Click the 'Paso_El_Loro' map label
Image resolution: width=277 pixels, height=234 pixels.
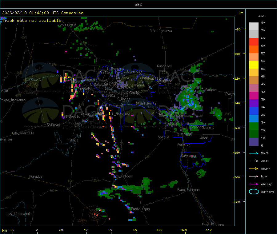[213, 225]
